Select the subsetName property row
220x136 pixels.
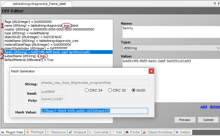[20, 56]
